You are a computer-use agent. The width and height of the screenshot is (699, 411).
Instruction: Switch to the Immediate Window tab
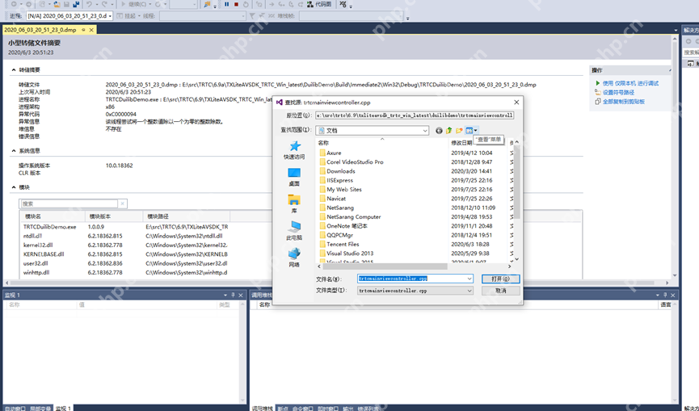(327, 408)
